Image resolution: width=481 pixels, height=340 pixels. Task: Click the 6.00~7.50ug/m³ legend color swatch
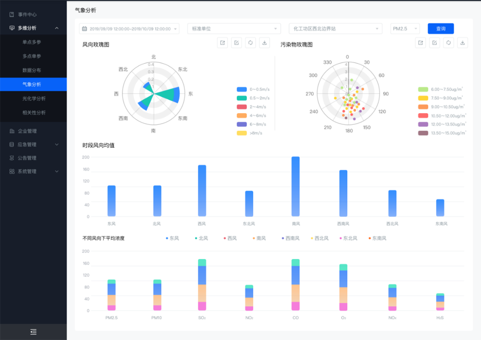click(x=423, y=90)
